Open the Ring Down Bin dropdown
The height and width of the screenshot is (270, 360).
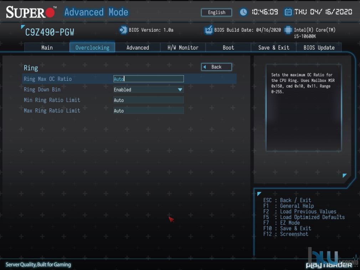(149, 90)
